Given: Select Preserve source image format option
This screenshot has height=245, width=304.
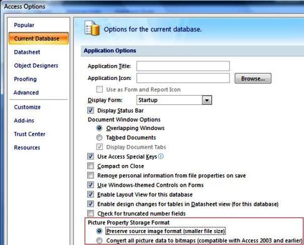Looking at the screenshot, I should click(99, 231).
